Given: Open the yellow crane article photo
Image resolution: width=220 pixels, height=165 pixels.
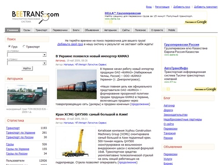Looking at the screenshot, I should pos(76,143).
